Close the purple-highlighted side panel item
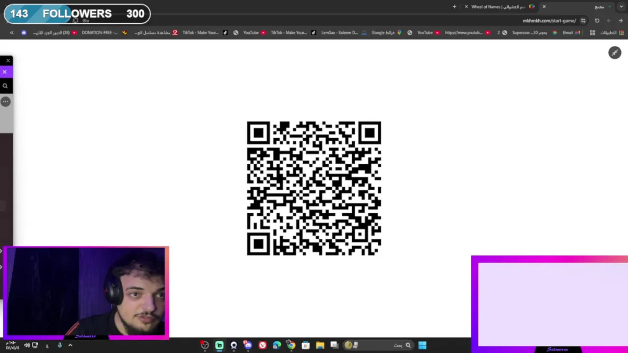 pyautogui.click(x=4, y=72)
